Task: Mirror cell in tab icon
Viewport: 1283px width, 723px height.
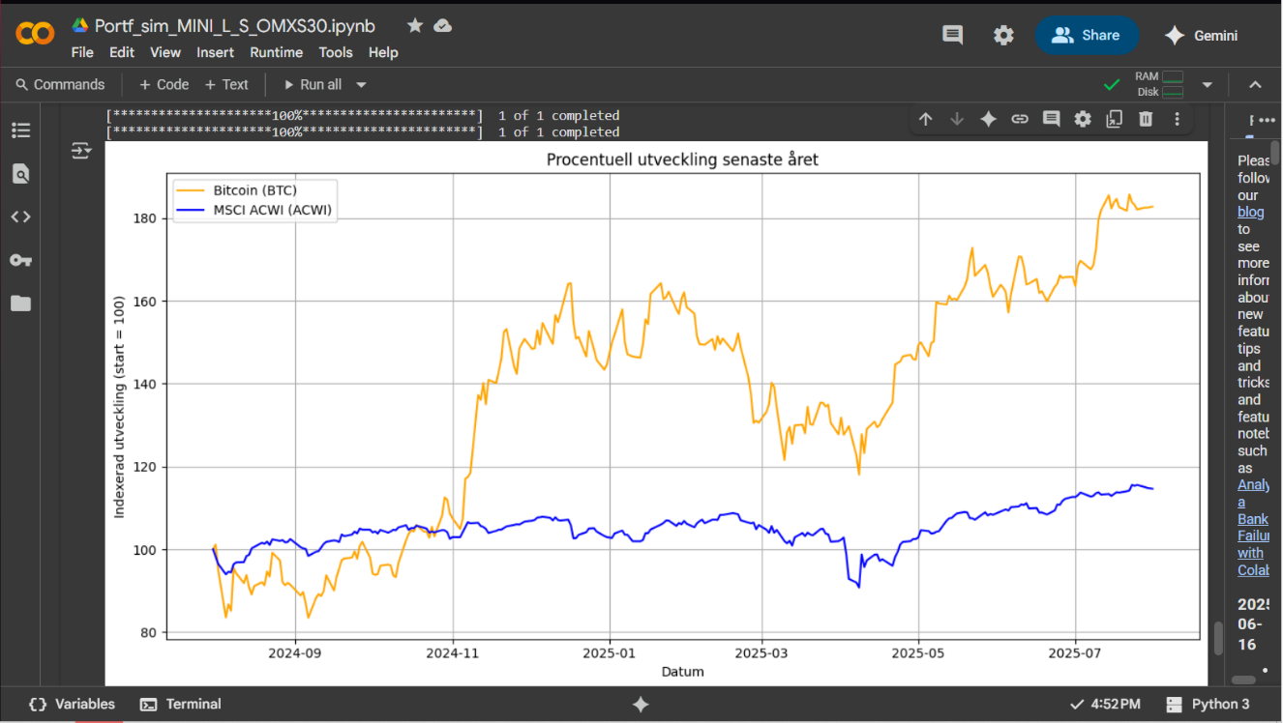Action: (1115, 119)
